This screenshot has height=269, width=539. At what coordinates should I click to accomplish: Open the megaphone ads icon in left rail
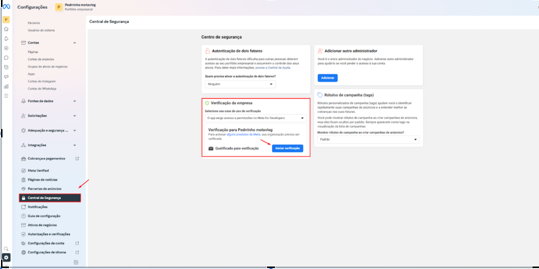point(6,77)
